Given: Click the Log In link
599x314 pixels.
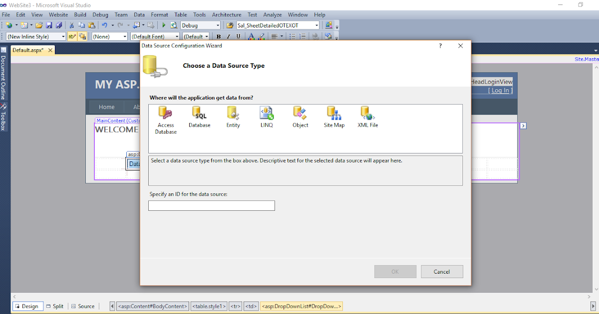Looking at the screenshot, I should (x=500, y=90).
